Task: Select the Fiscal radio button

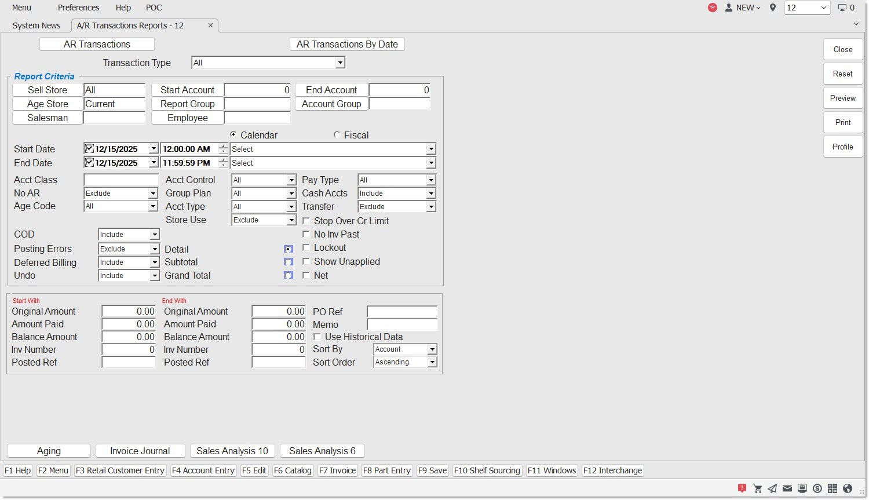Action: point(337,134)
